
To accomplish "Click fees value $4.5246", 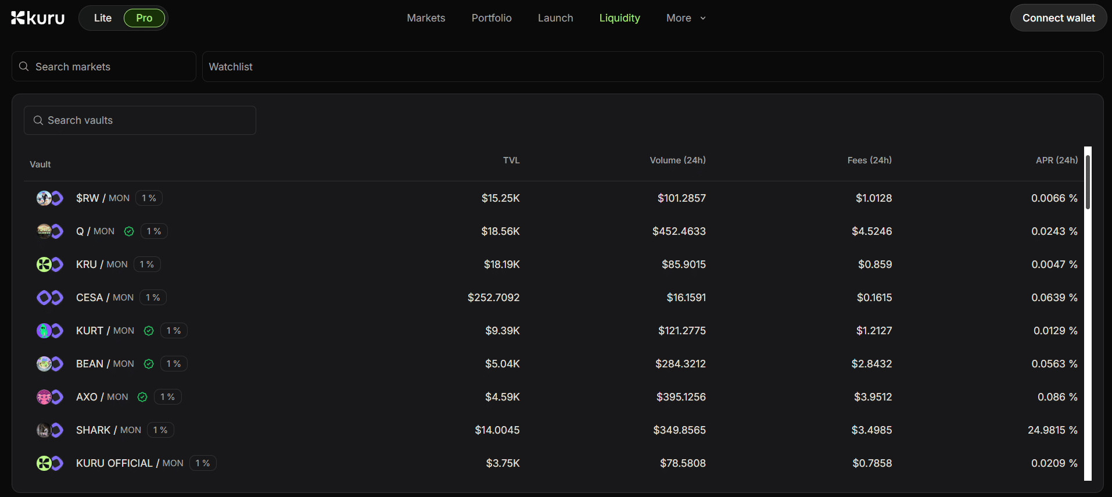I will (x=871, y=231).
